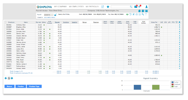The width and height of the screenshot is (188, 100).
Task: Check the box for Lopez row
Action: (5, 49)
